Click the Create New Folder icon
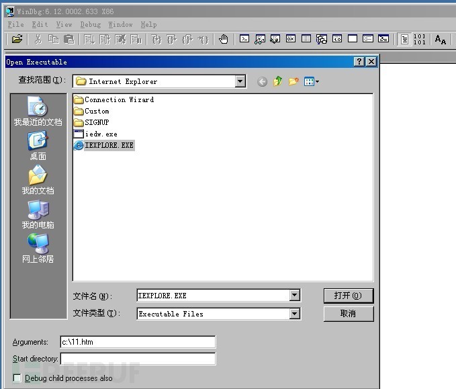Screen dimensions: 456x389 tap(293, 81)
